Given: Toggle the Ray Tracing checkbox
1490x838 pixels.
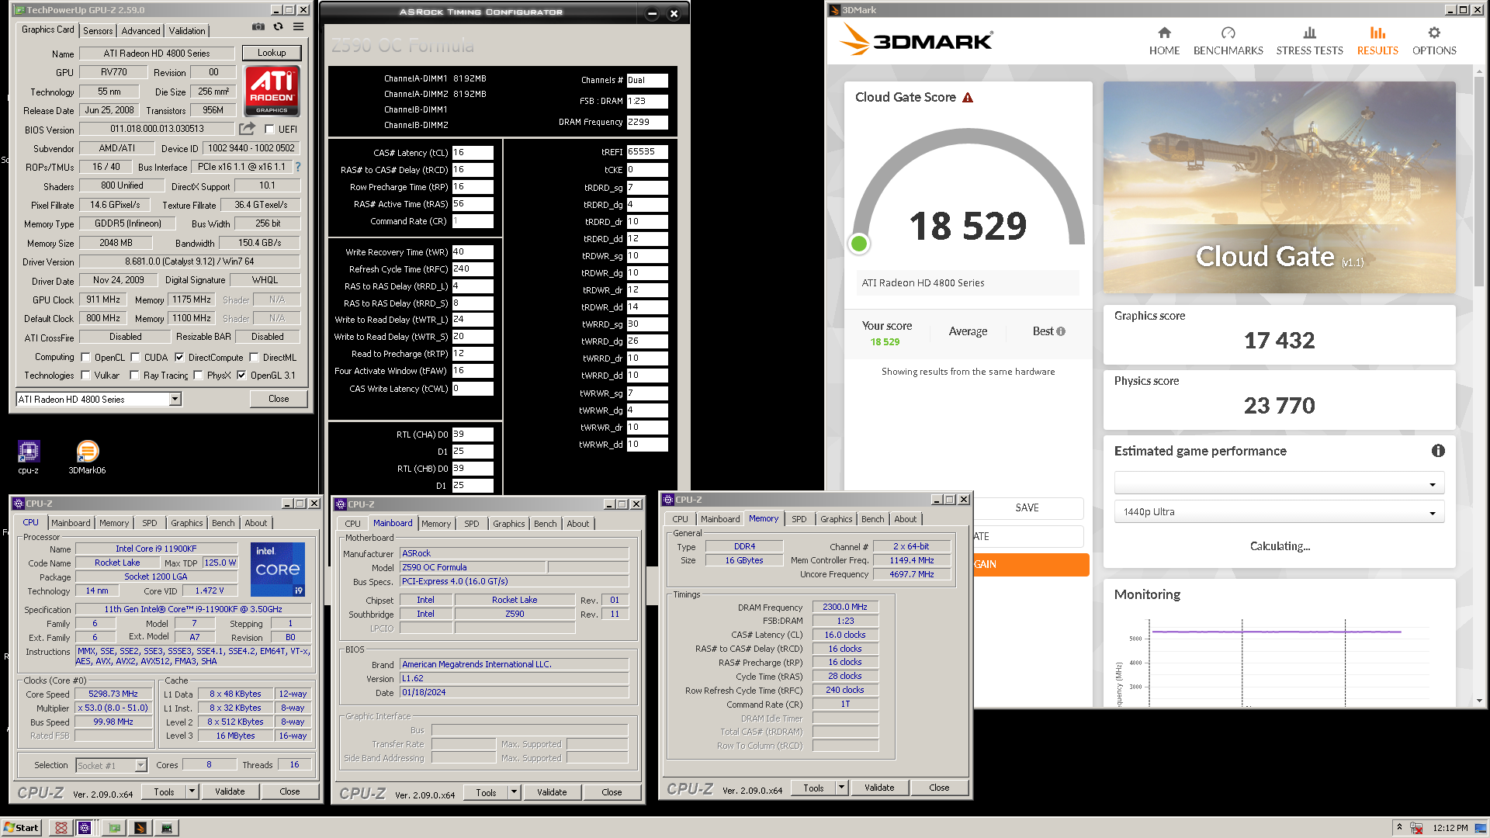Looking at the screenshot, I should pyautogui.click(x=134, y=376).
